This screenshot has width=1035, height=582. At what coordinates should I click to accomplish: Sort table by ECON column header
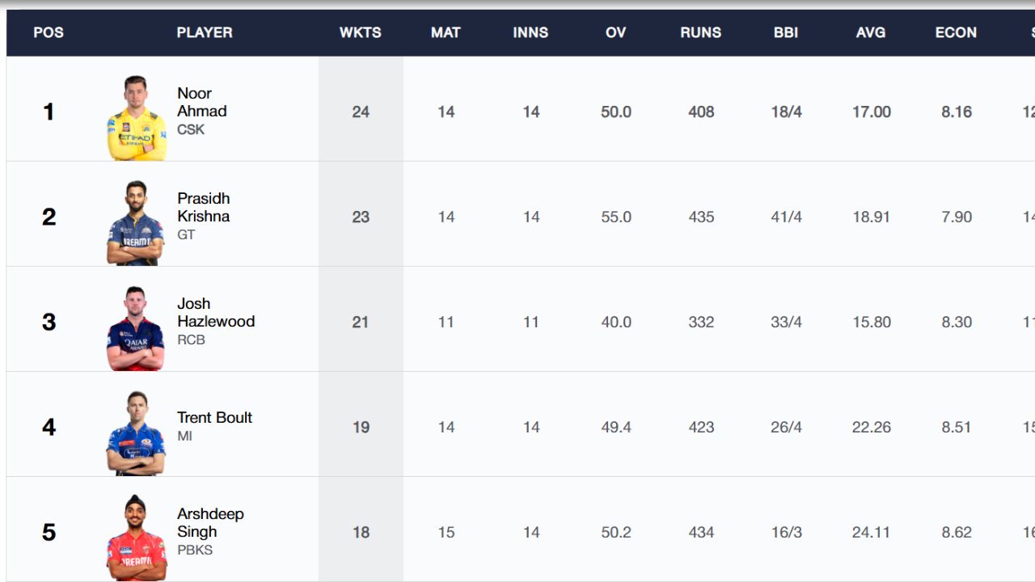956,32
